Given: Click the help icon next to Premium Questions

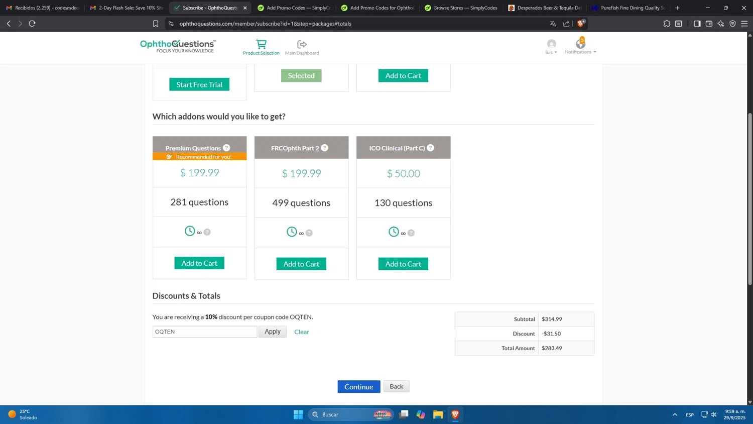Looking at the screenshot, I should tap(226, 148).
